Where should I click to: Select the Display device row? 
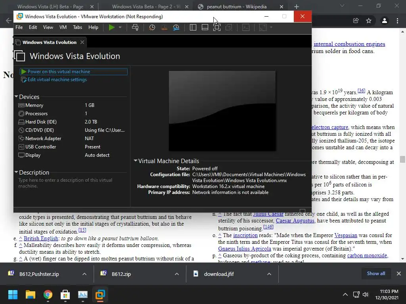coord(72,155)
